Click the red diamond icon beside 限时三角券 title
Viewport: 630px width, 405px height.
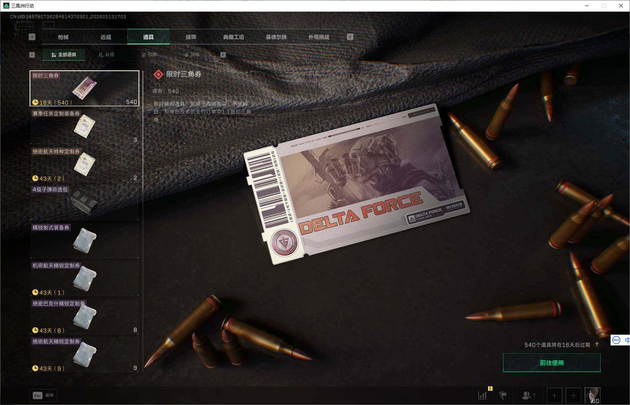click(x=158, y=74)
